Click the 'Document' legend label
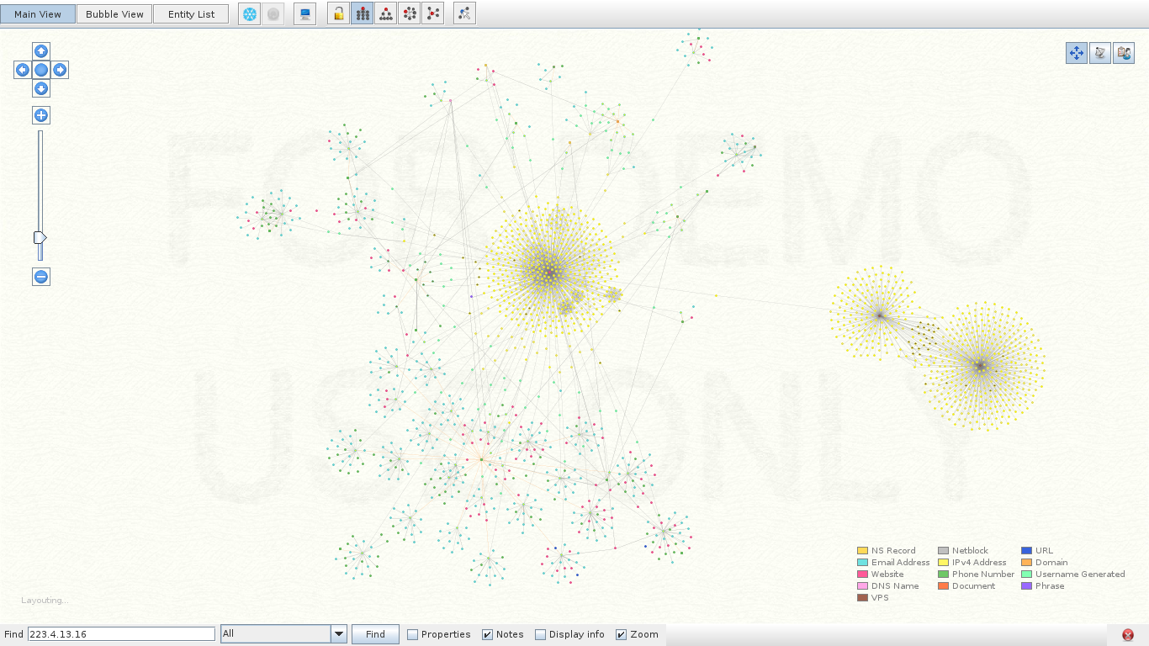Image resolution: width=1149 pixels, height=646 pixels. (973, 586)
